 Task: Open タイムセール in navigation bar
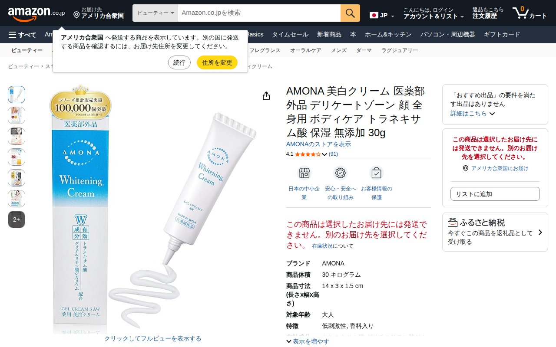[290, 35]
